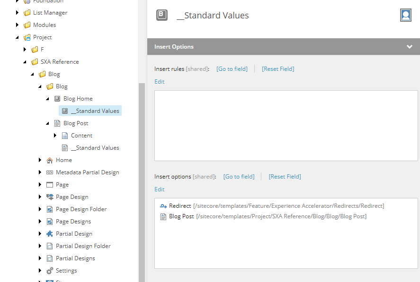This screenshot has height=282, width=420.
Task: Click the Blog Post document icon in Insert options
Action: (x=163, y=216)
